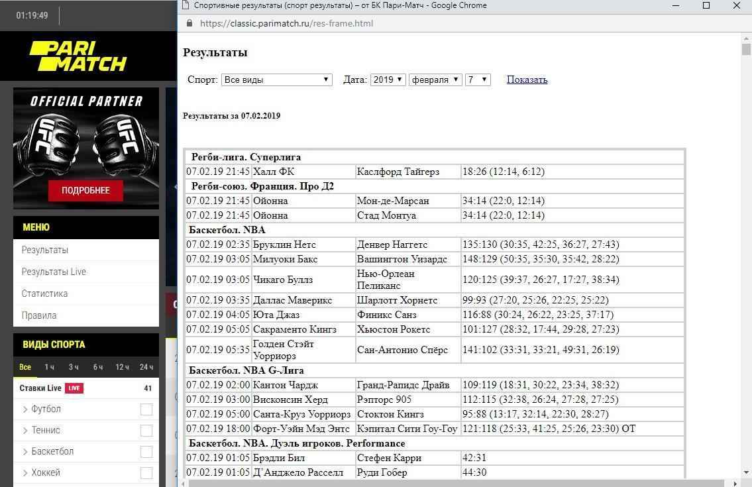
Task: Select the '12 ч' time filter tab
Action: point(123,367)
